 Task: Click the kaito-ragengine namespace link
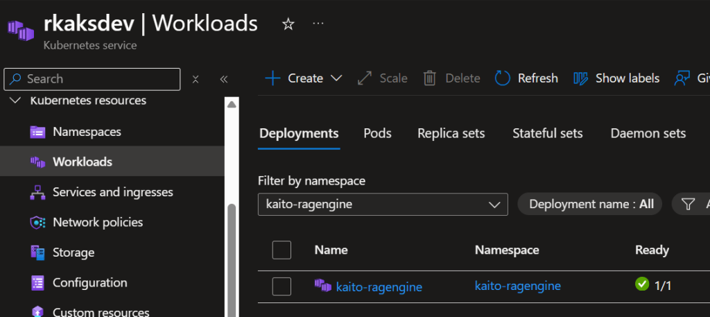click(x=517, y=286)
